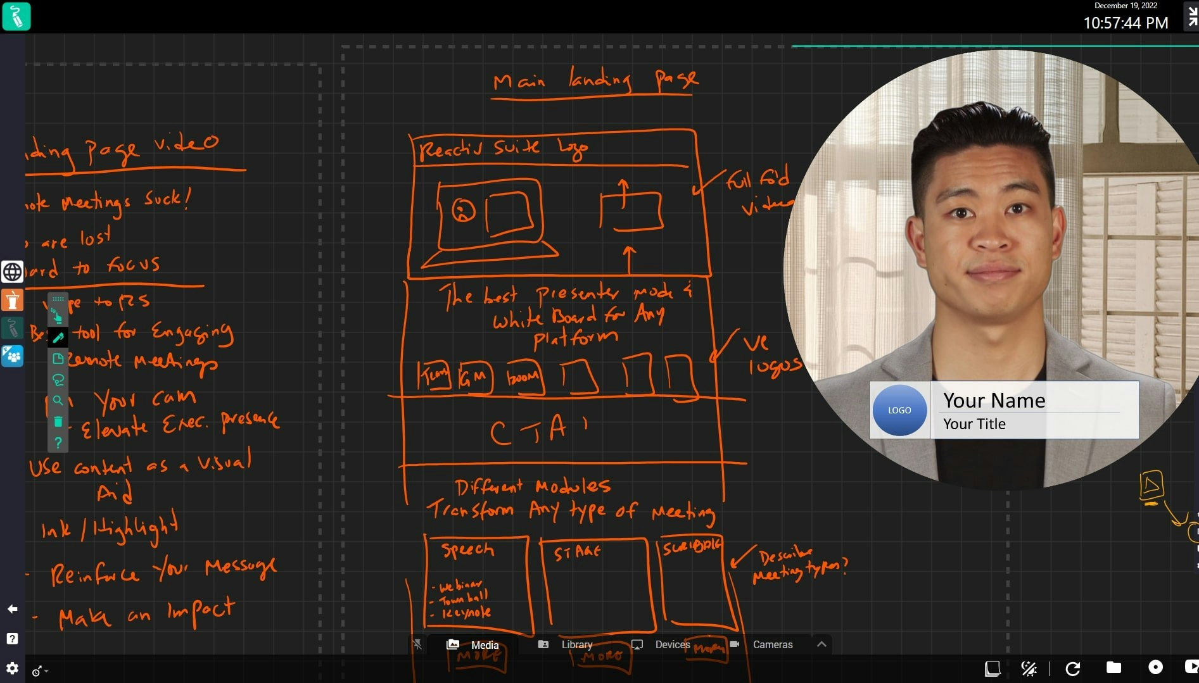Screen dimensions: 1199x683
Task: Click the pages stack icon in bottom bar
Action: tap(993, 668)
